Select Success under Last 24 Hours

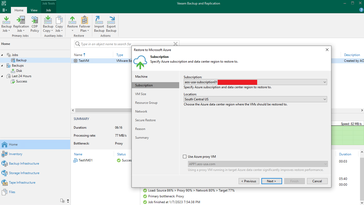pyautogui.click(x=21, y=81)
